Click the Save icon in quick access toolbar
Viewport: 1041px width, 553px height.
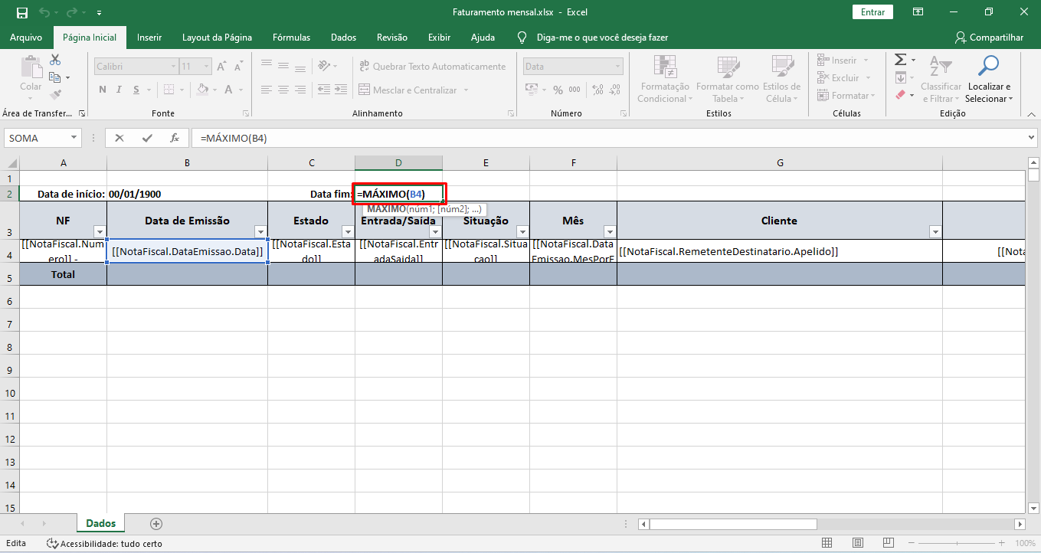pos(21,12)
